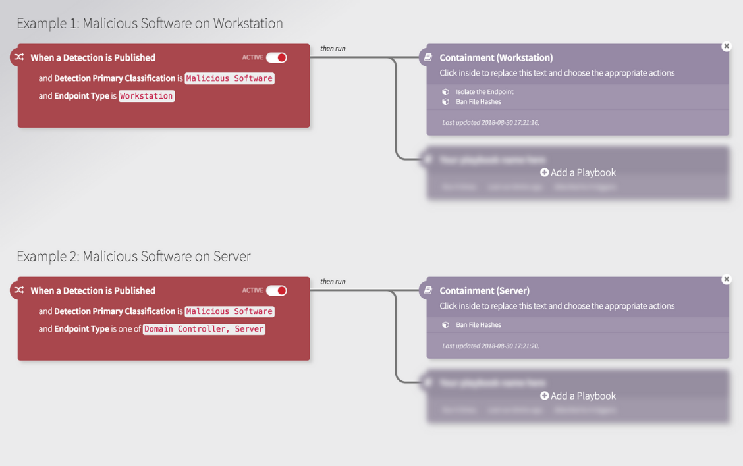Select the Isolate the Endpoint action
Image resolution: width=743 pixels, height=466 pixels.
[484, 92]
